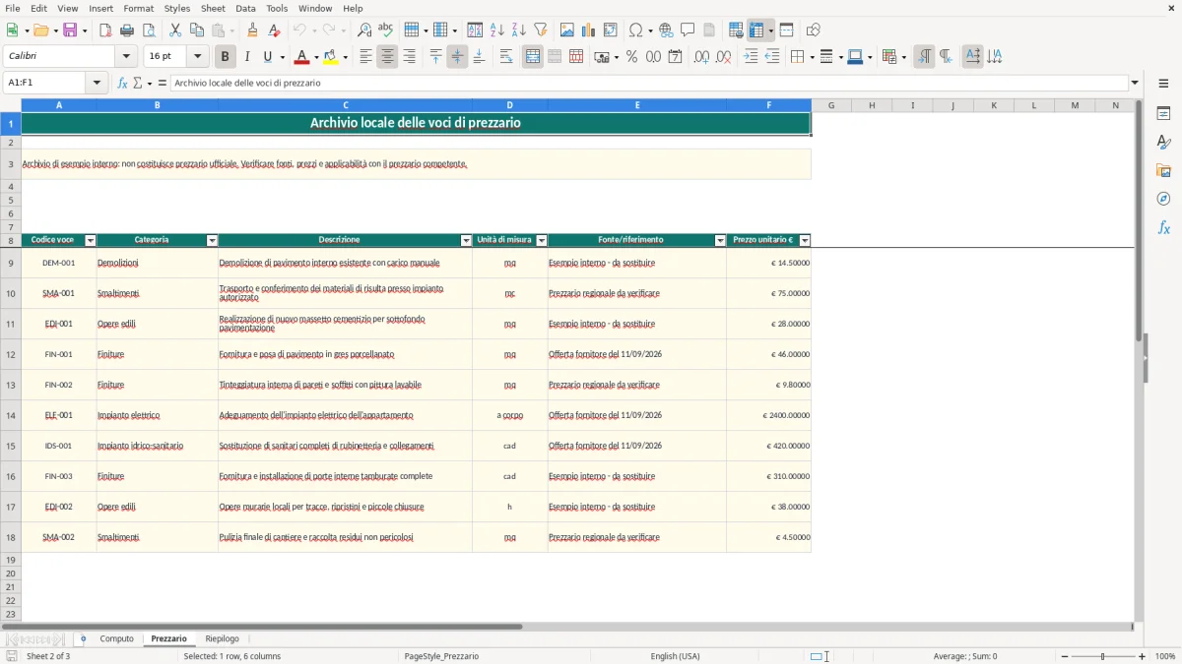Open the Font Size dropdown arrow
Image resolution: width=1182 pixels, height=664 pixels.
[x=198, y=57]
